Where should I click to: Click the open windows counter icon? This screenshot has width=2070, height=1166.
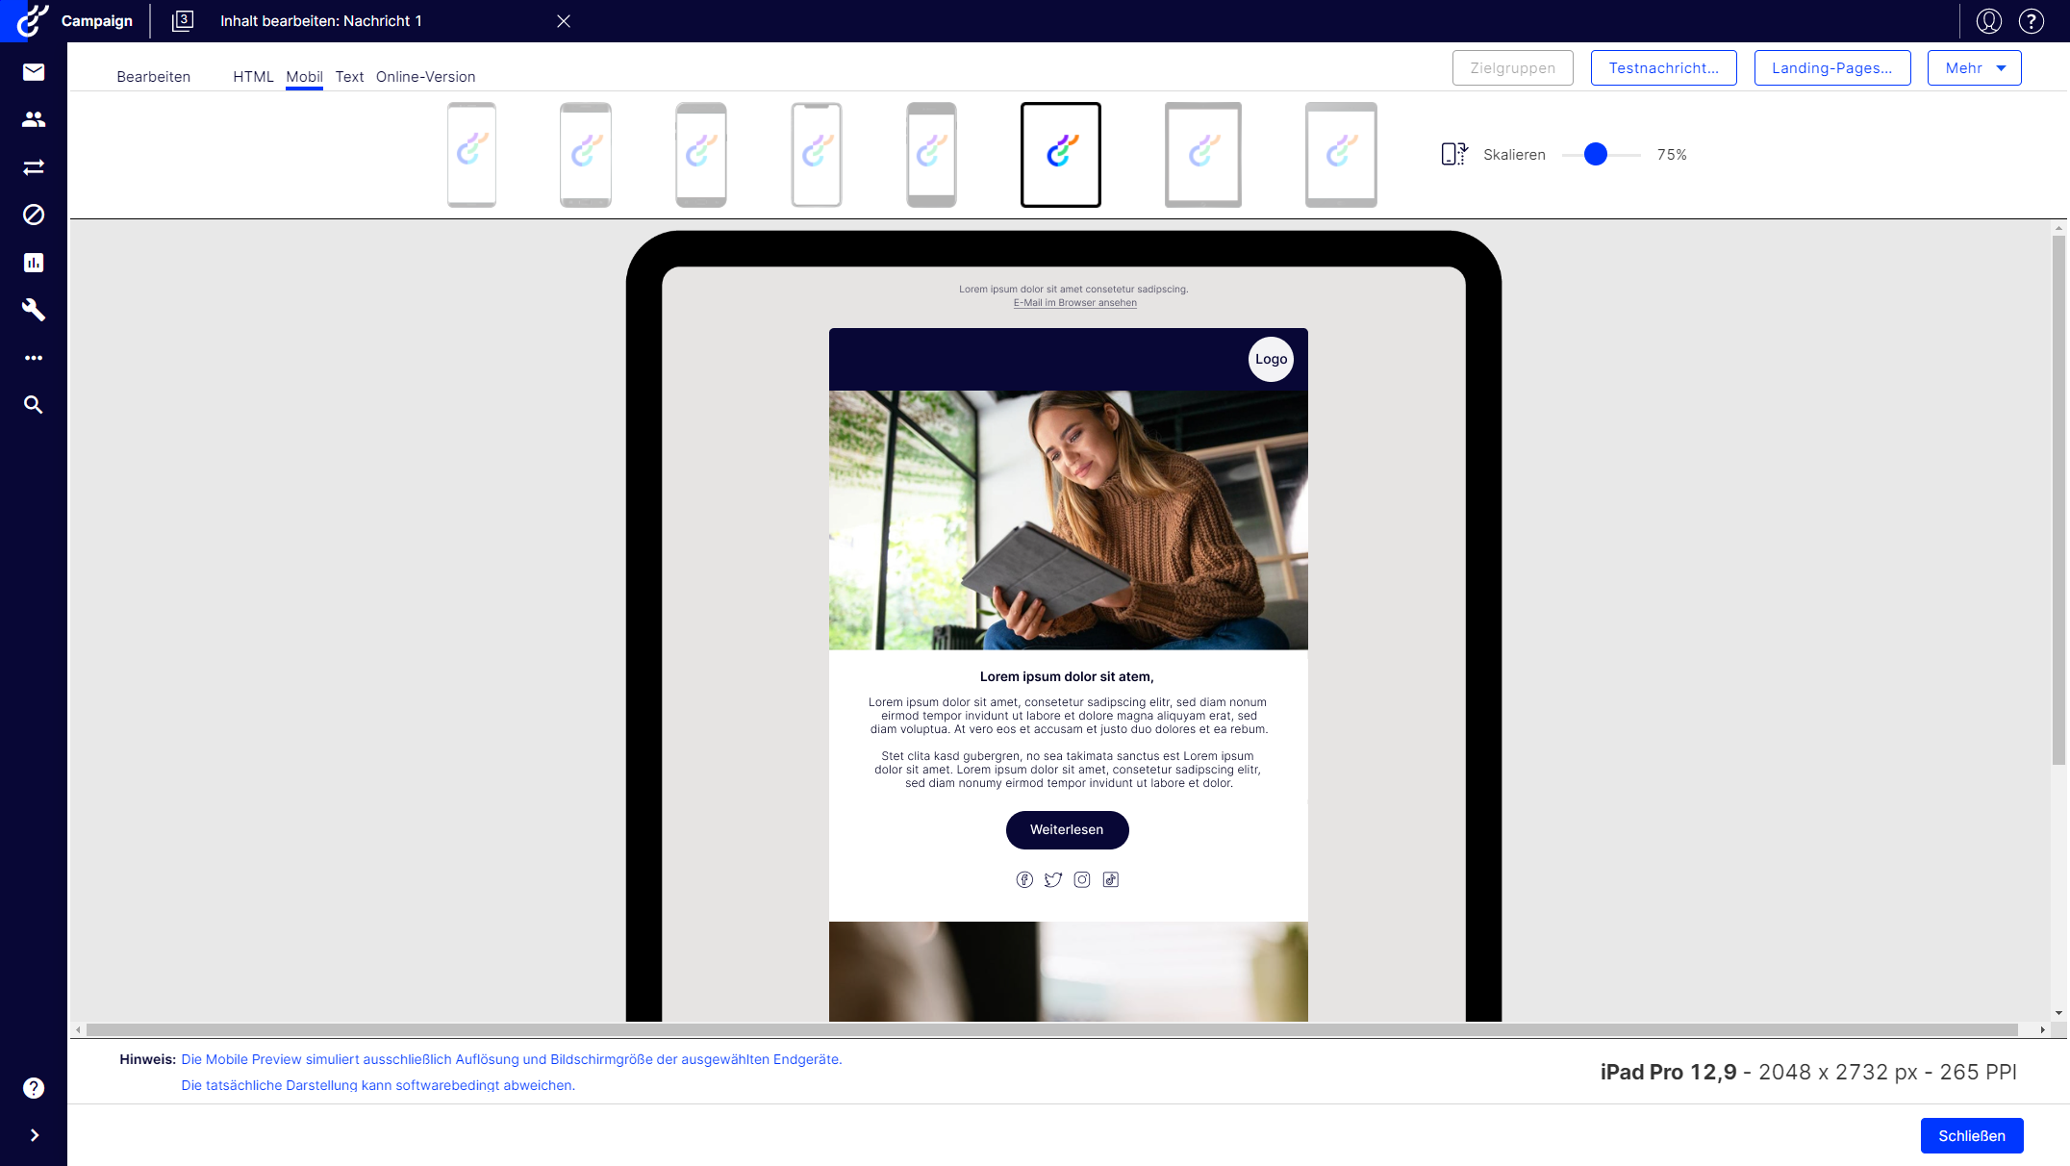183,21
